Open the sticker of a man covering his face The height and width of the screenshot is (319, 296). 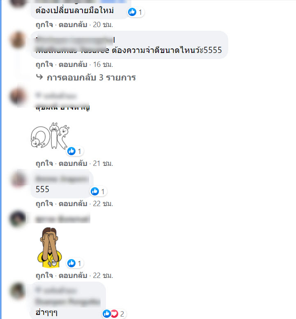[x=50, y=248]
